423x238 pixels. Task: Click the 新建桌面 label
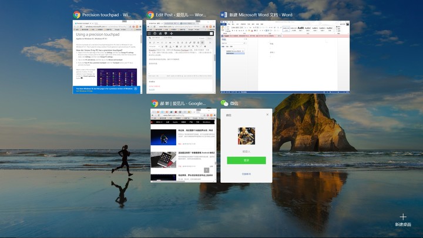403,225
